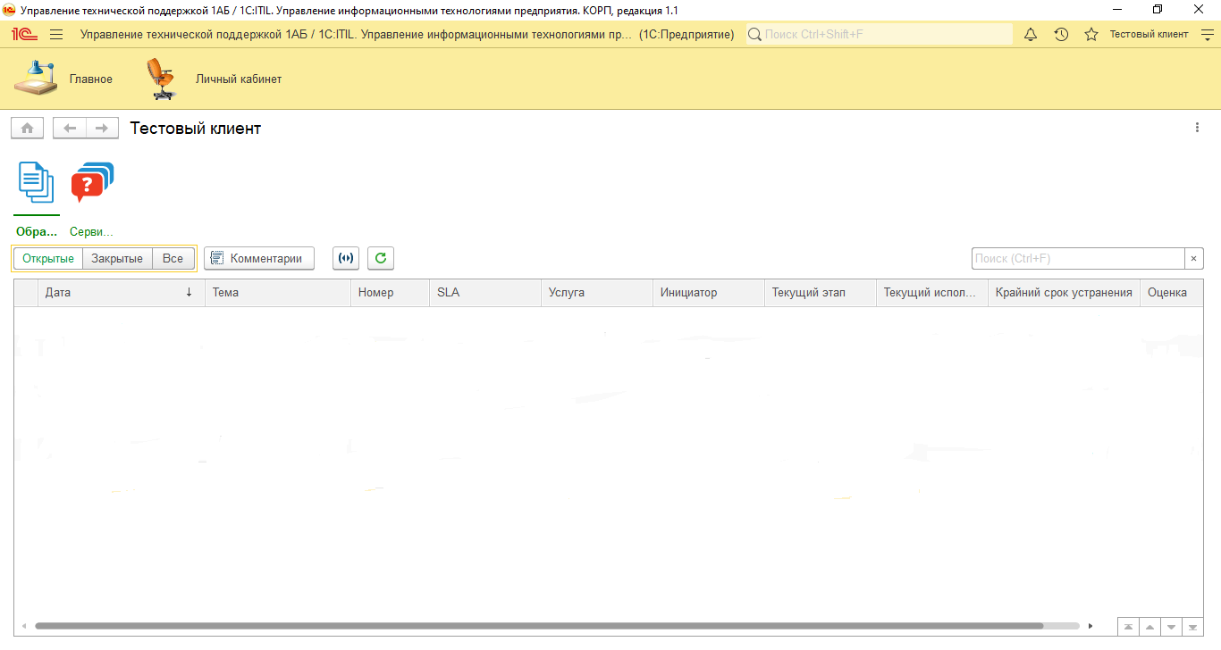Show Все requests filter
Viewport: 1221px width, 650px height.
coord(173,258)
